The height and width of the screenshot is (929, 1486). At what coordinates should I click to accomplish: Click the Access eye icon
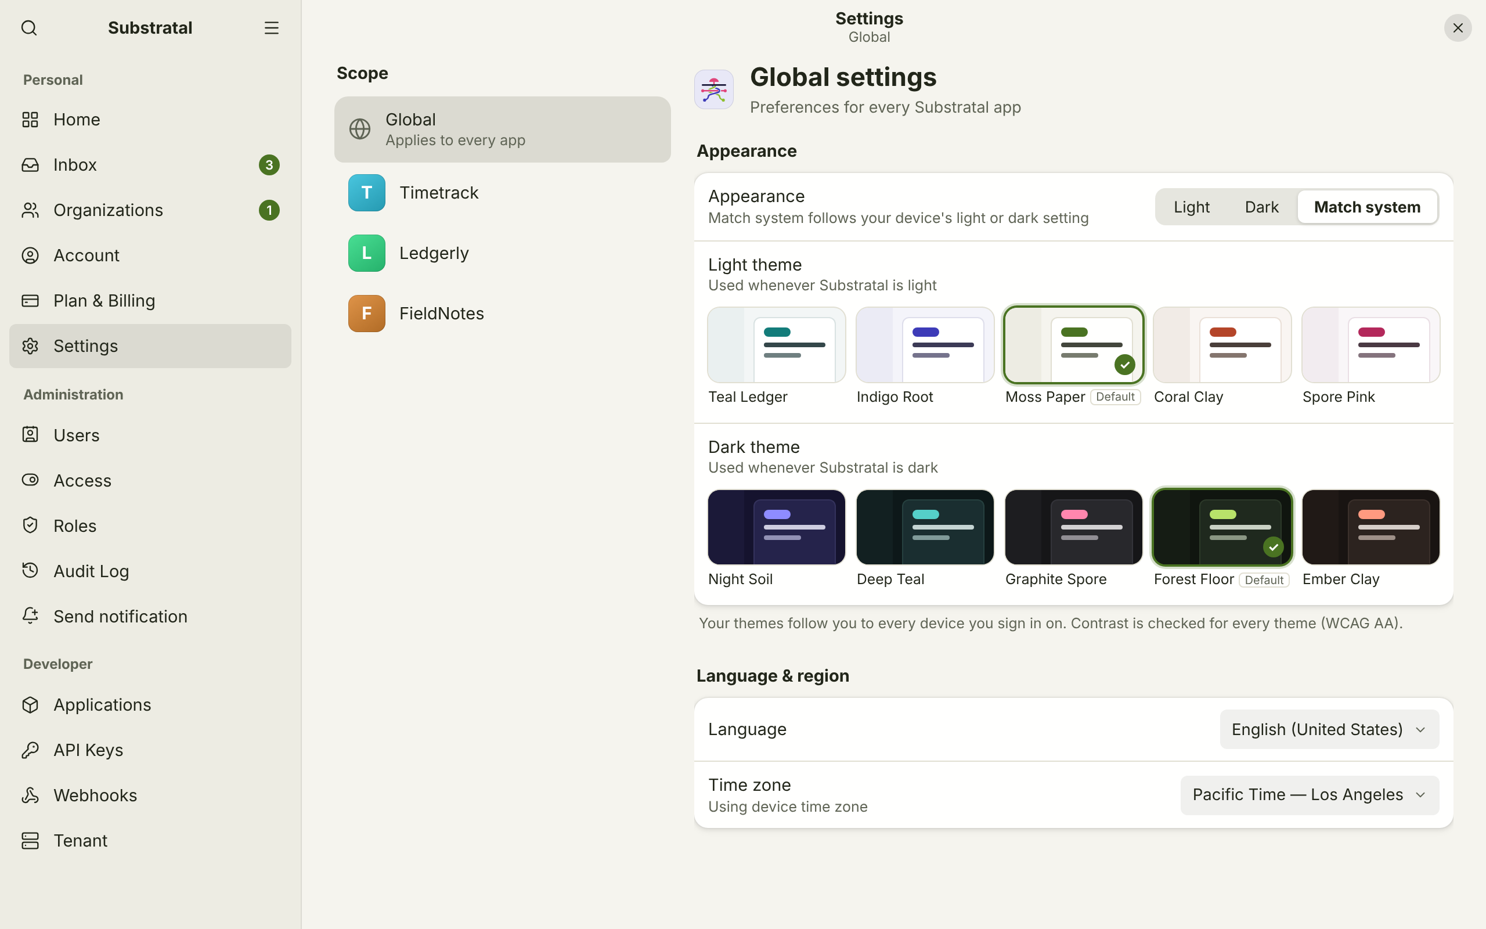[x=30, y=480]
